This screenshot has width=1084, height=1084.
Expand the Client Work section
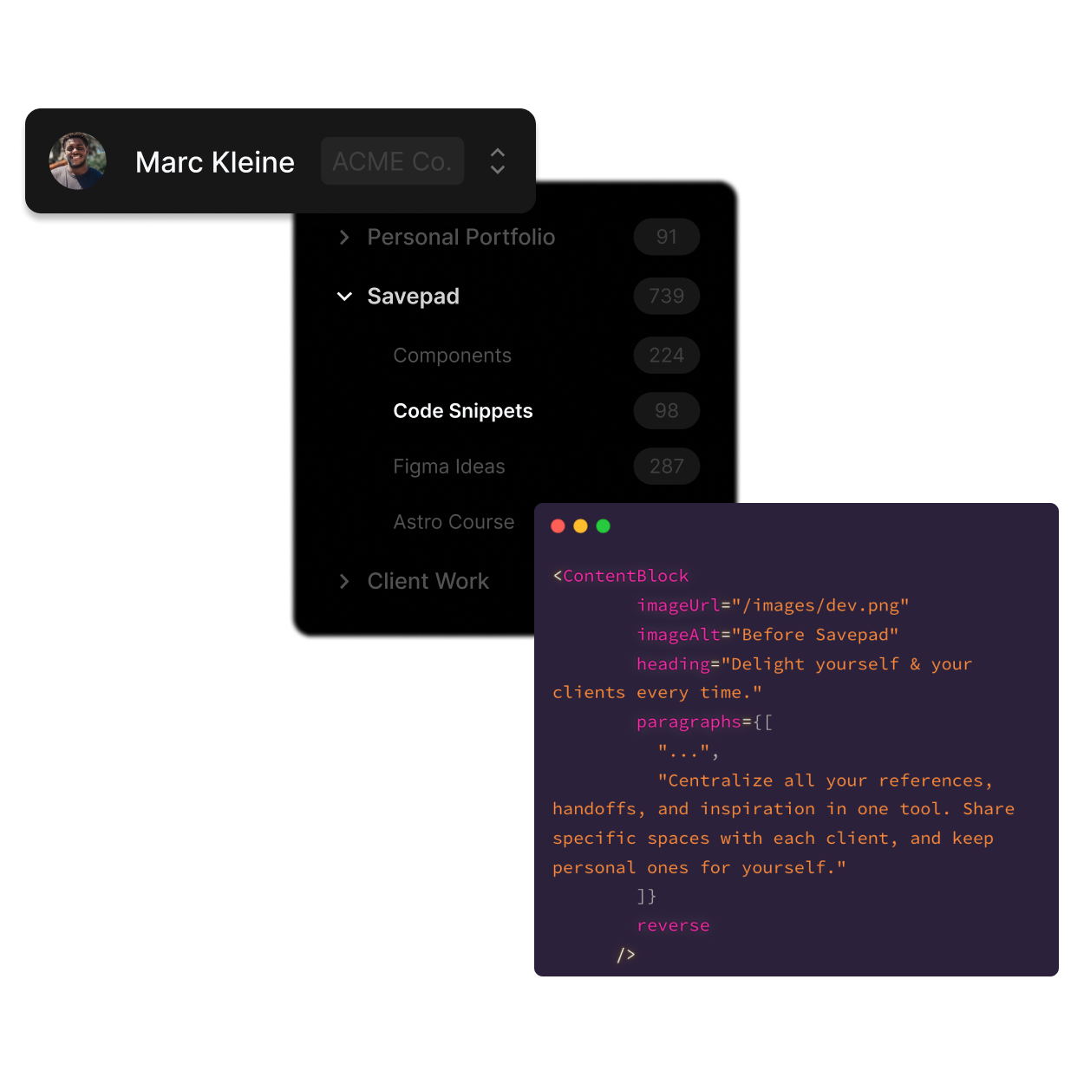pos(344,581)
